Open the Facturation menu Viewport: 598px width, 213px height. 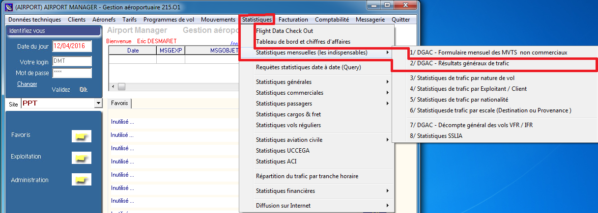[293, 20]
